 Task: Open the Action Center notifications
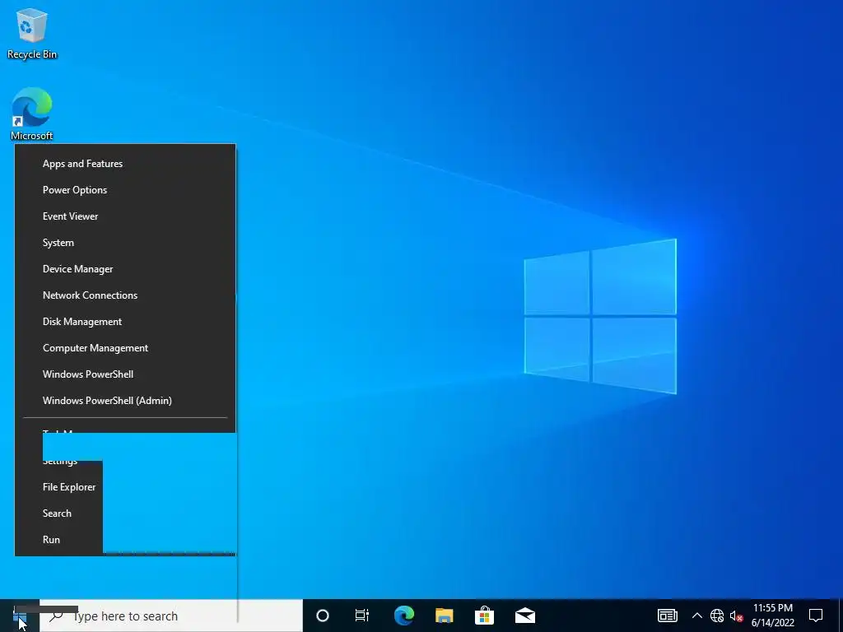[816, 616]
